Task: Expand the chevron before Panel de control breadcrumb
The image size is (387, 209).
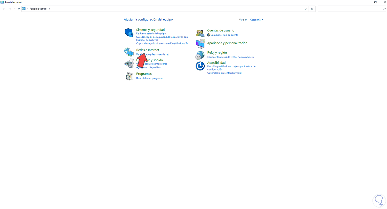Action: tap(28, 9)
